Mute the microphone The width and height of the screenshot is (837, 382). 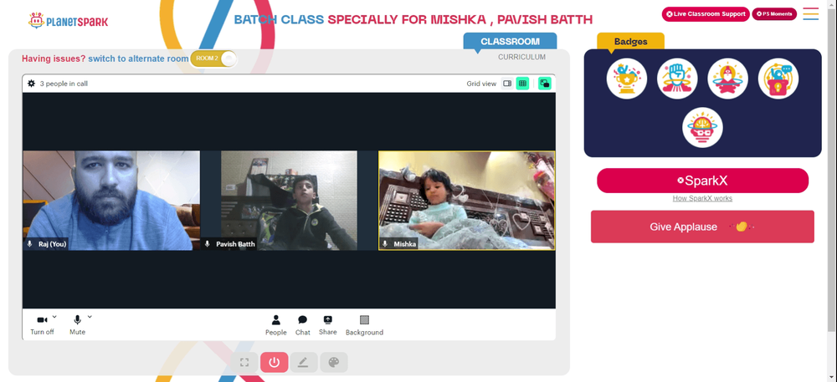(x=77, y=325)
